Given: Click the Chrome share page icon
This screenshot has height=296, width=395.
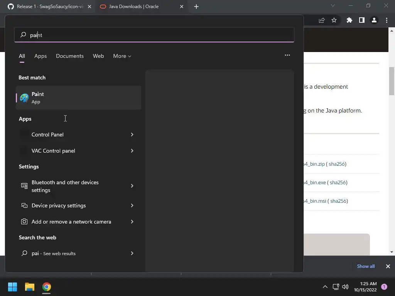Looking at the screenshot, I should 322,20.
